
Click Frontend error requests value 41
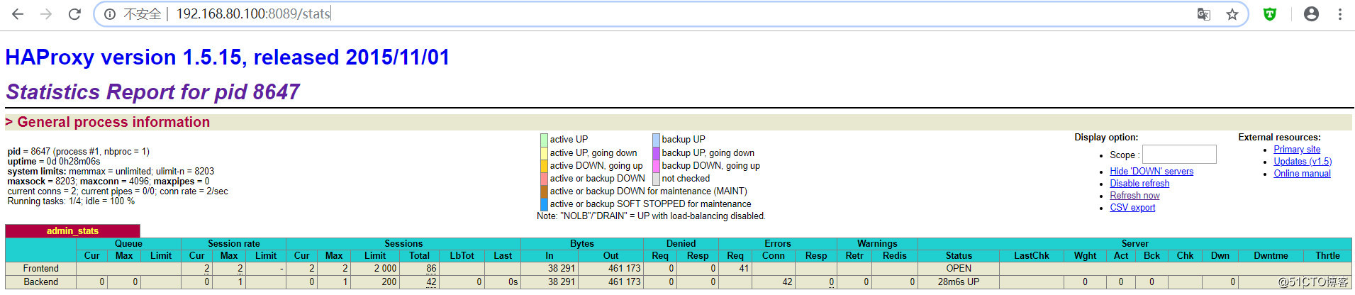[x=744, y=269]
